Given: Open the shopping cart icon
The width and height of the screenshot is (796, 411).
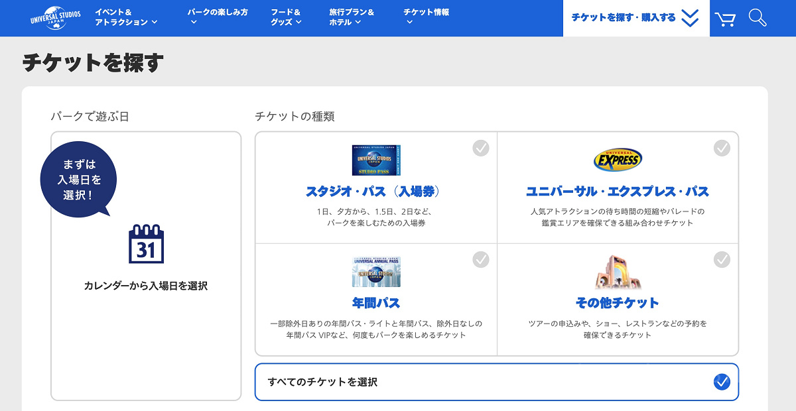Looking at the screenshot, I should pos(726,19).
